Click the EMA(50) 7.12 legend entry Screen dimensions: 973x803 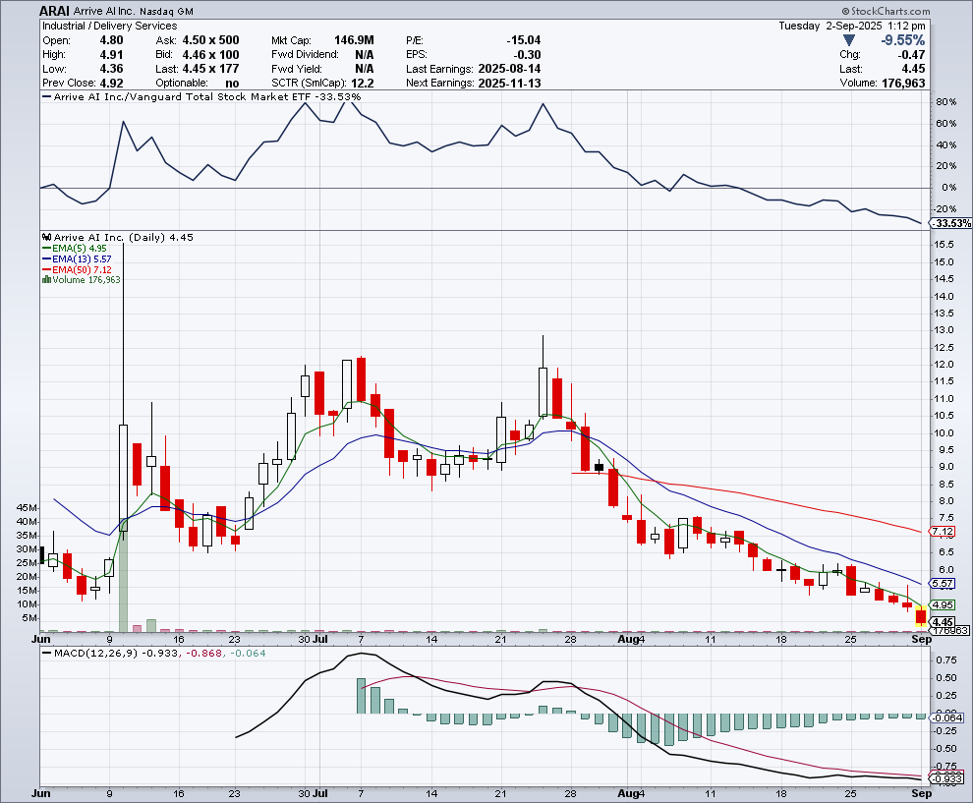[x=77, y=269]
